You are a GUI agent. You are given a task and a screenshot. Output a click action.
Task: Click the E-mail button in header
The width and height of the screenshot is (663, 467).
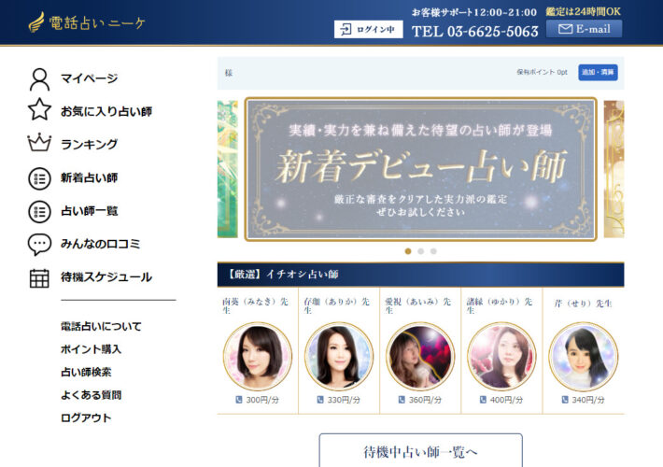584,29
